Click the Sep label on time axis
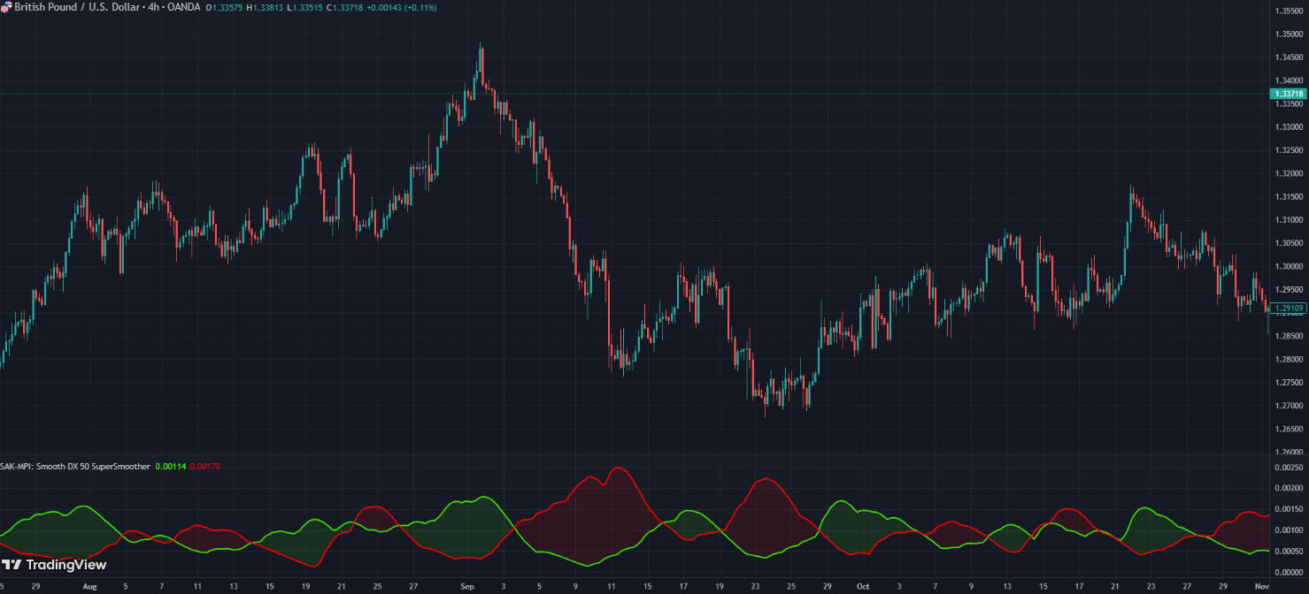The width and height of the screenshot is (1309, 594). [467, 585]
